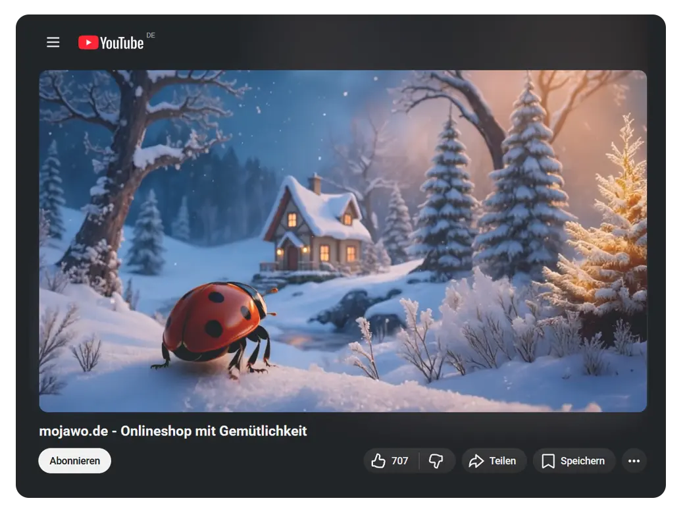Screen dimensions: 685x517
Task: Click the 707 like count
Action: coord(400,461)
